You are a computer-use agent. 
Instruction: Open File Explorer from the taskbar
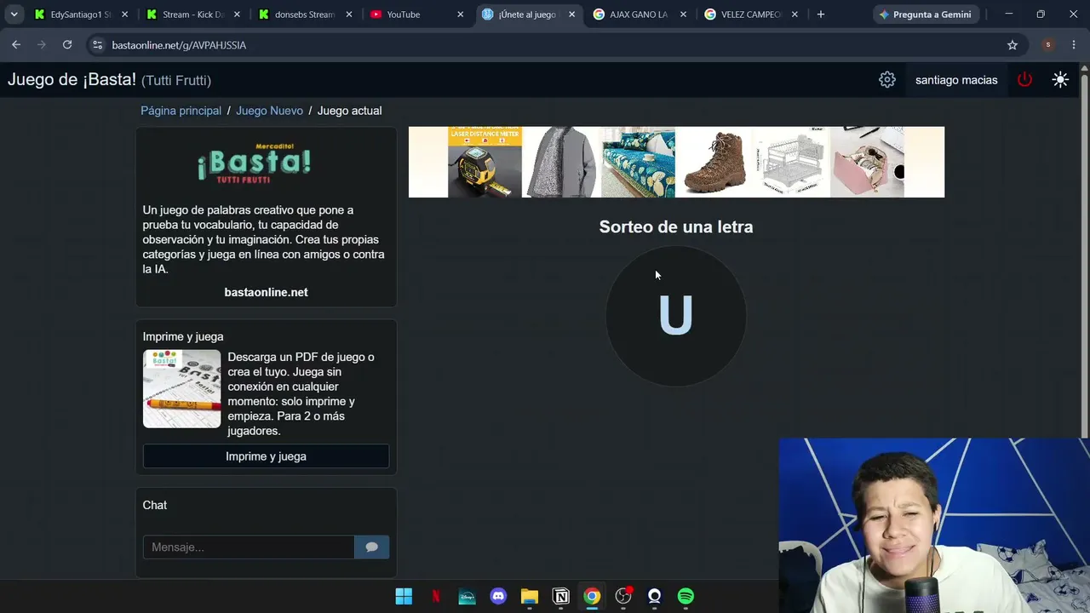click(530, 596)
